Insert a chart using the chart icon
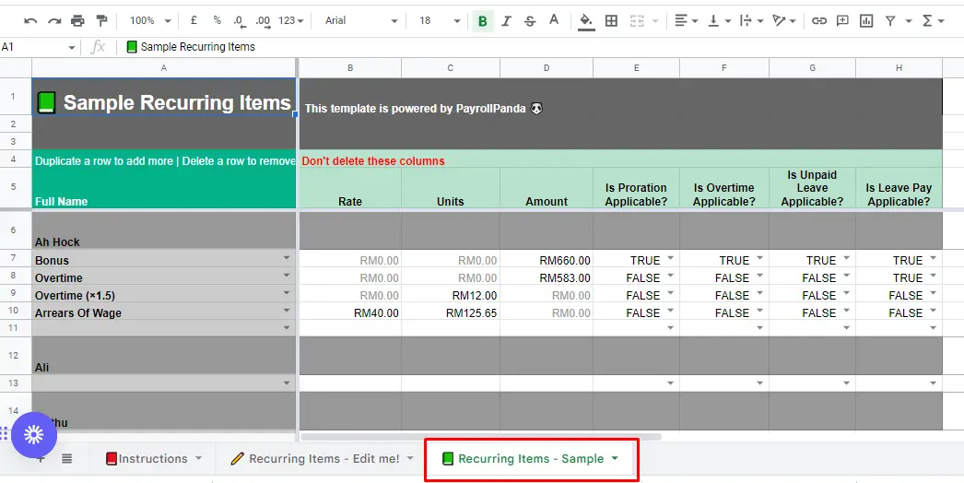The height and width of the screenshot is (483, 964). point(866,21)
